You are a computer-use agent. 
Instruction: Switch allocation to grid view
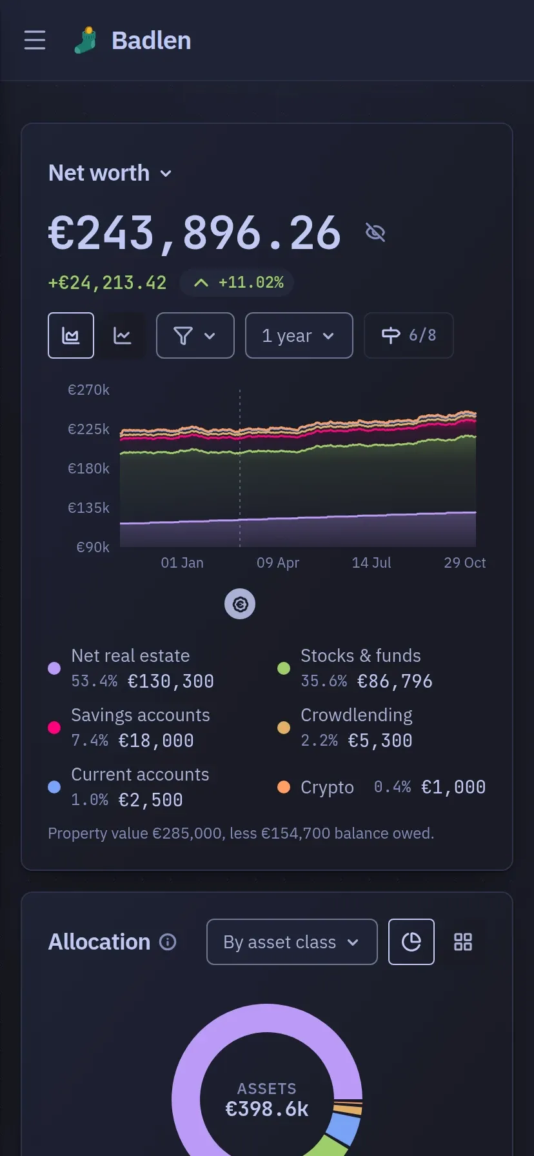tap(463, 942)
